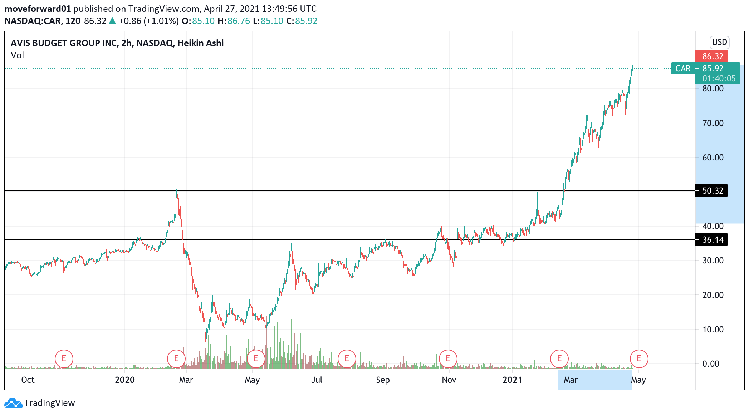
Task: Click the 40.00 price axis label
Action: [x=713, y=226]
